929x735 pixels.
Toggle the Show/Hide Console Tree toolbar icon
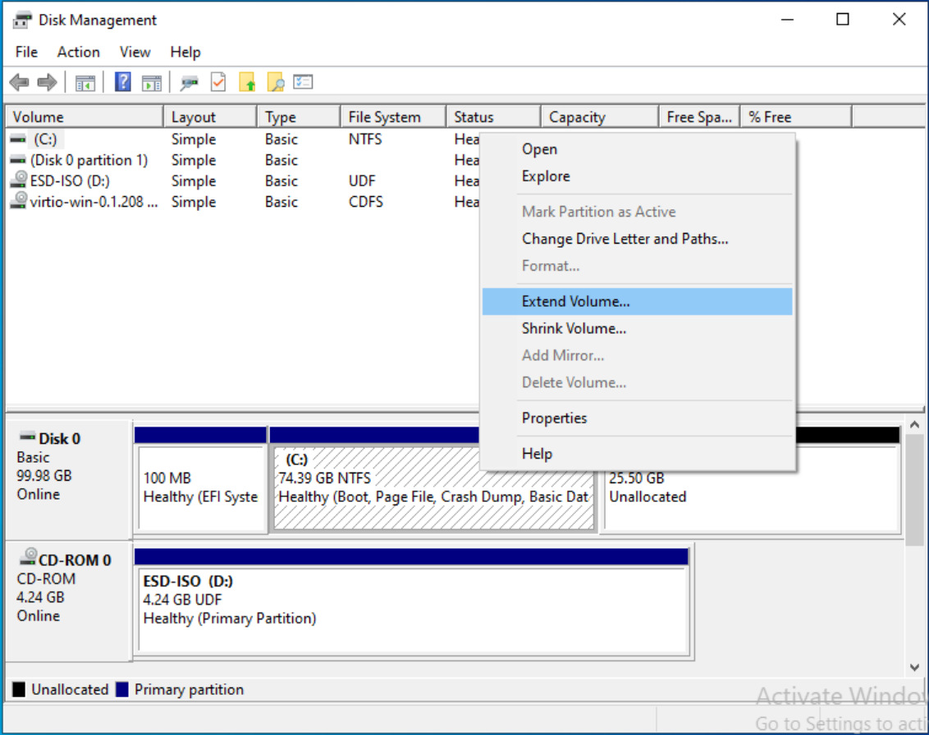87,81
